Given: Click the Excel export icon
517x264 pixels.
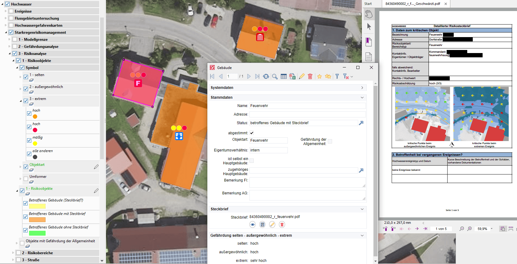Looking at the screenshot, I should point(292,76).
